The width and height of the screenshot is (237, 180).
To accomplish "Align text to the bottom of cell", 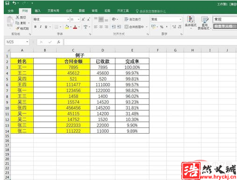I will 107,20.
